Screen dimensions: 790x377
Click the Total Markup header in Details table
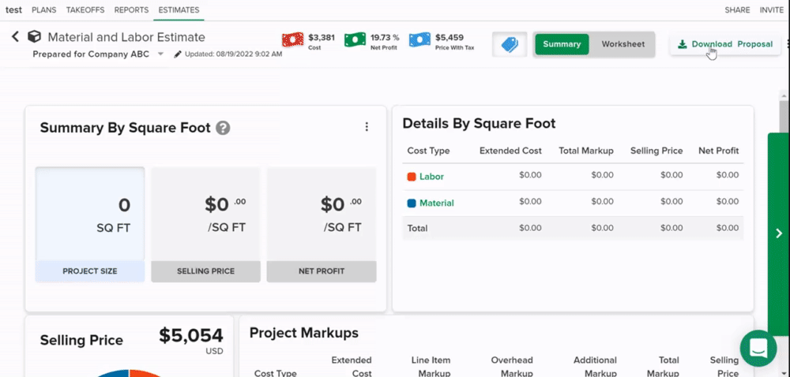[586, 151]
